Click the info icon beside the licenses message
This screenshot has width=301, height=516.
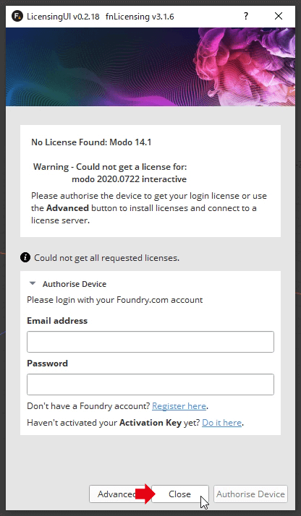[25, 258]
